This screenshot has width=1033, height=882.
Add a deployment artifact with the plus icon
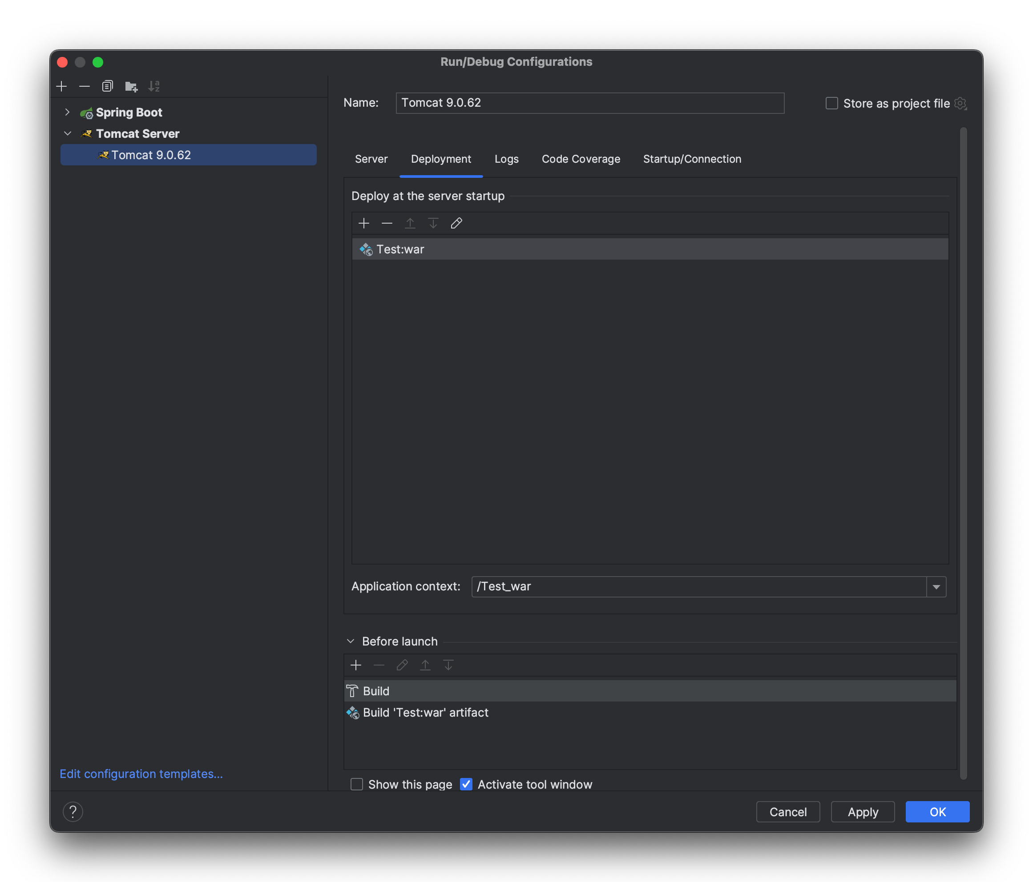tap(364, 223)
